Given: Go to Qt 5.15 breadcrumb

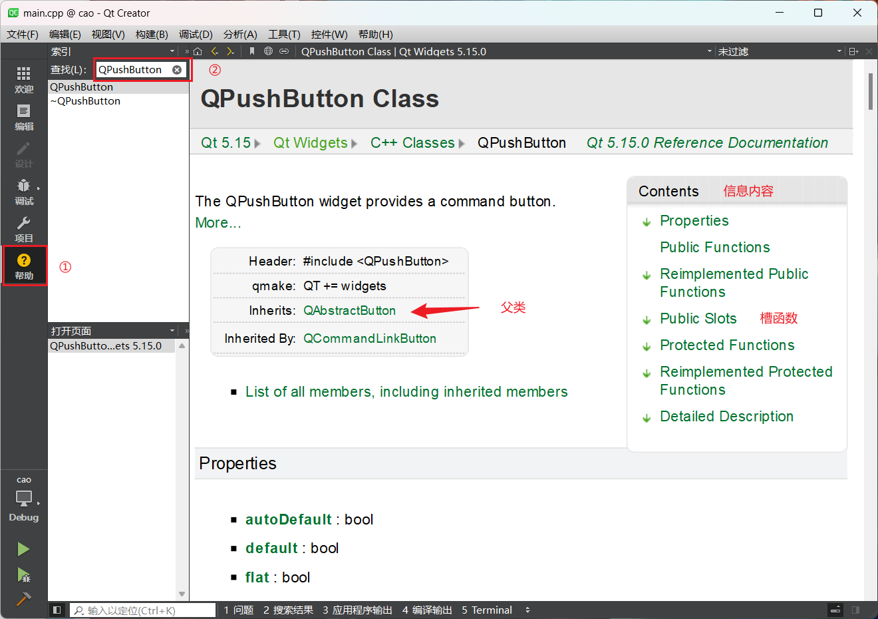Looking at the screenshot, I should tap(226, 142).
